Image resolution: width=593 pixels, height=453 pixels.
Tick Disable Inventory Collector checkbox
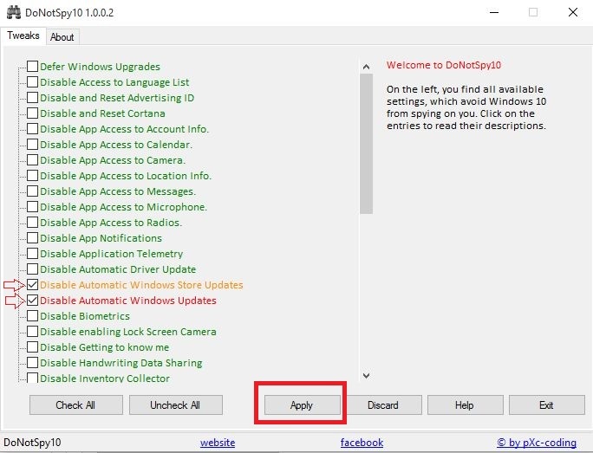[x=33, y=378]
